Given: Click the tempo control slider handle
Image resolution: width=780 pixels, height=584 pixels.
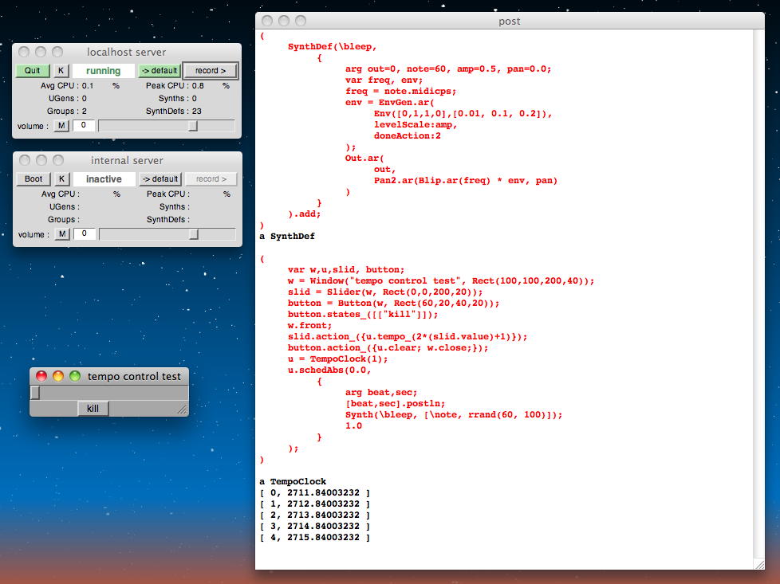Looking at the screenshot, I should click(x=35, y=393).
